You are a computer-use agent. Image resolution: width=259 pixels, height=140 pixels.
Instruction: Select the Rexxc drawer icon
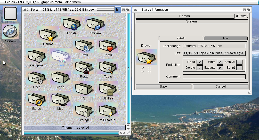tap(84, 68)
